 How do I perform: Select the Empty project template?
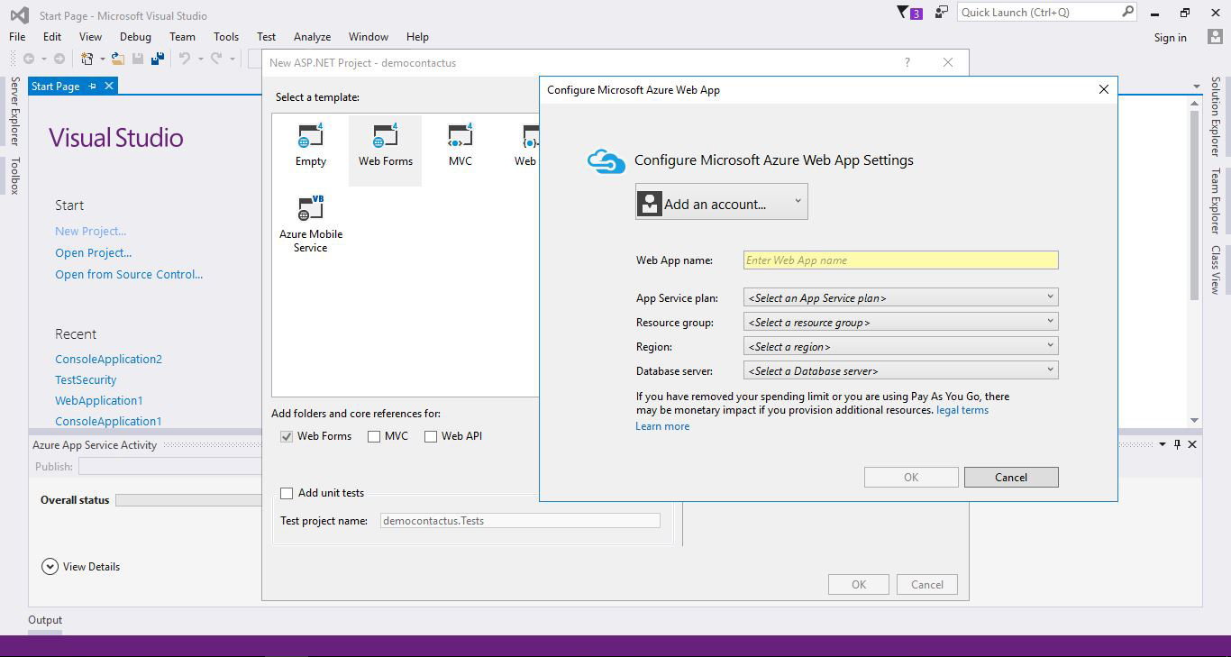310,146
